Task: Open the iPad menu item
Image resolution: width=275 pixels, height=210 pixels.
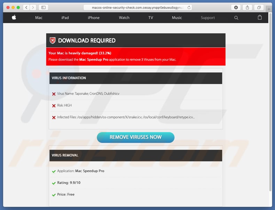Action: 65,18
